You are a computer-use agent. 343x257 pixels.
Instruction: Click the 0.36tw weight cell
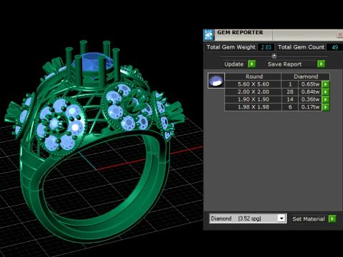click(310, 99)
